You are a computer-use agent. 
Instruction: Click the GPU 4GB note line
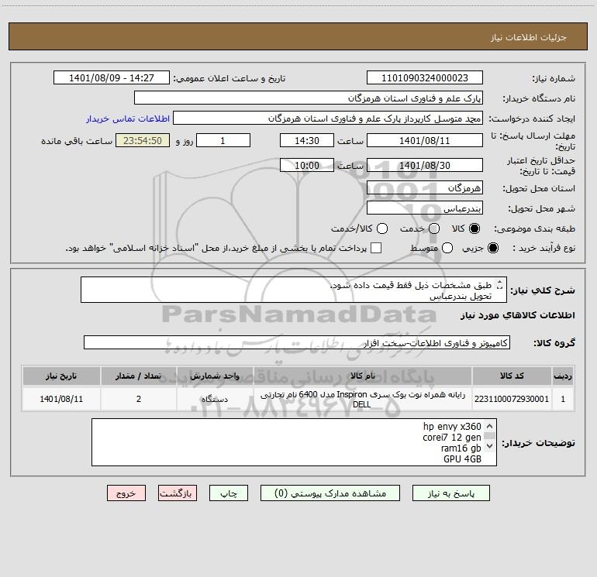462,459
